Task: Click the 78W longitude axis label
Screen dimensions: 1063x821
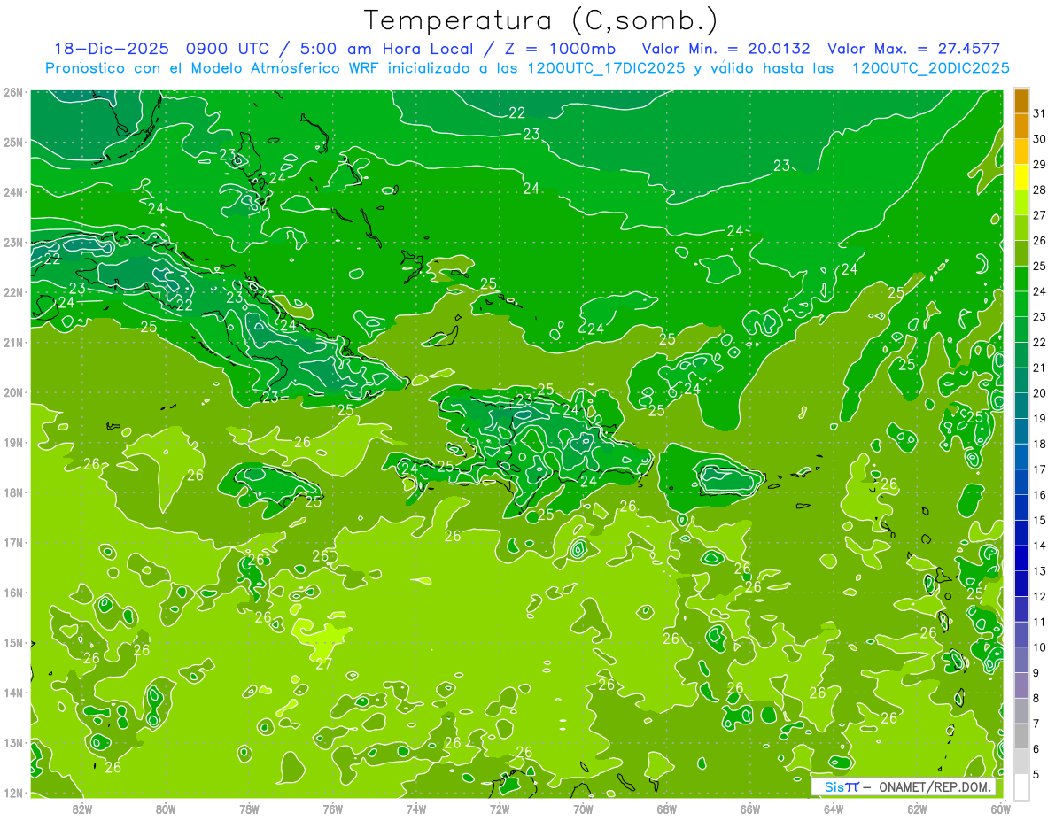Action: [x=249, y=809]
